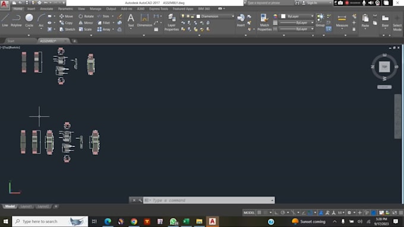Open Google Chrome from taskbar

coord(134,221)
